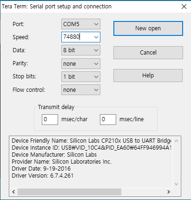This screenshot has height=200, width=191.
Task: Click the horizontal scrollbar thumb in device info
Action: [69, 192]
